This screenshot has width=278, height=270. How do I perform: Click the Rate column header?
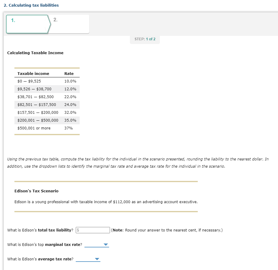pyautogui.click(x=69, y=73)
